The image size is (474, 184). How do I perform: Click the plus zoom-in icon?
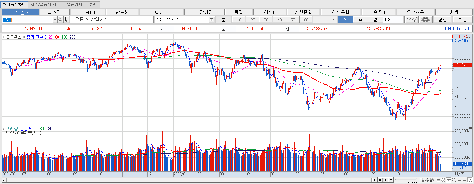pyautogui.click(x=465, y=180)
